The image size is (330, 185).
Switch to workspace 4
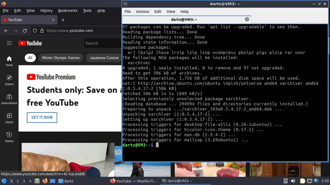pos(30,181)
